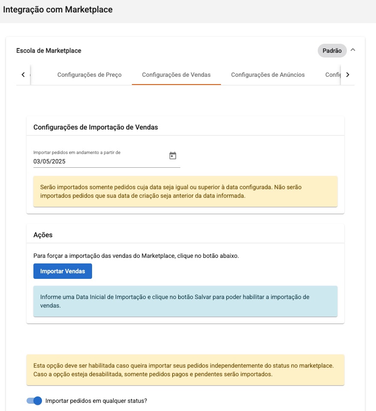Toggle Importar pedidos em qualquer status switch

tap(34, 401)
